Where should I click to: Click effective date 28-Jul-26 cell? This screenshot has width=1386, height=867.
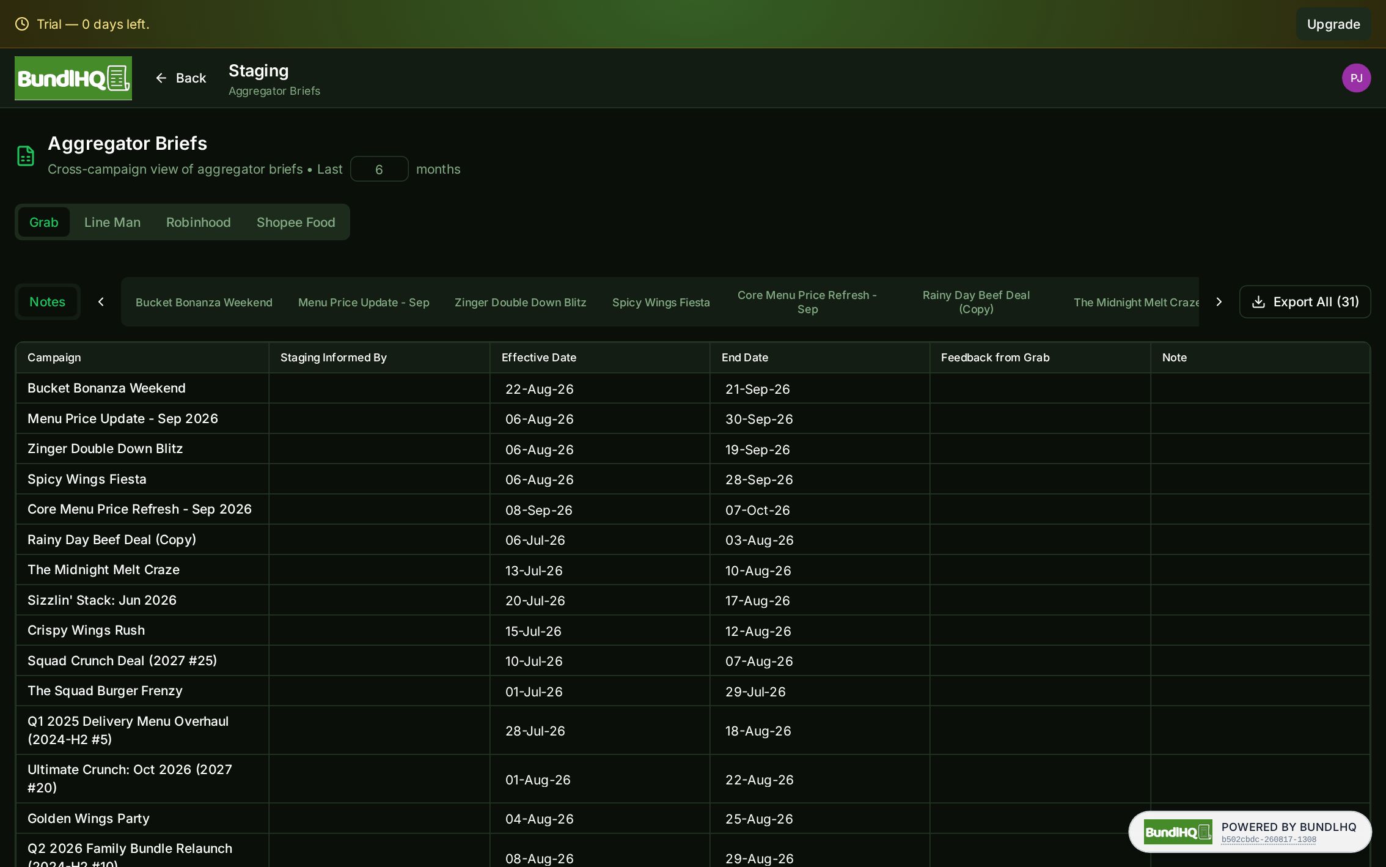(x=600, y=731)
